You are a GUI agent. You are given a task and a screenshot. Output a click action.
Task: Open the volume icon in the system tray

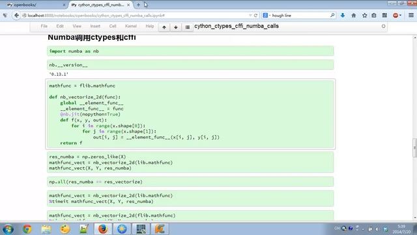[x=377, y=229]
